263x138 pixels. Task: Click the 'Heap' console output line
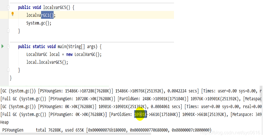coord(4,122)
